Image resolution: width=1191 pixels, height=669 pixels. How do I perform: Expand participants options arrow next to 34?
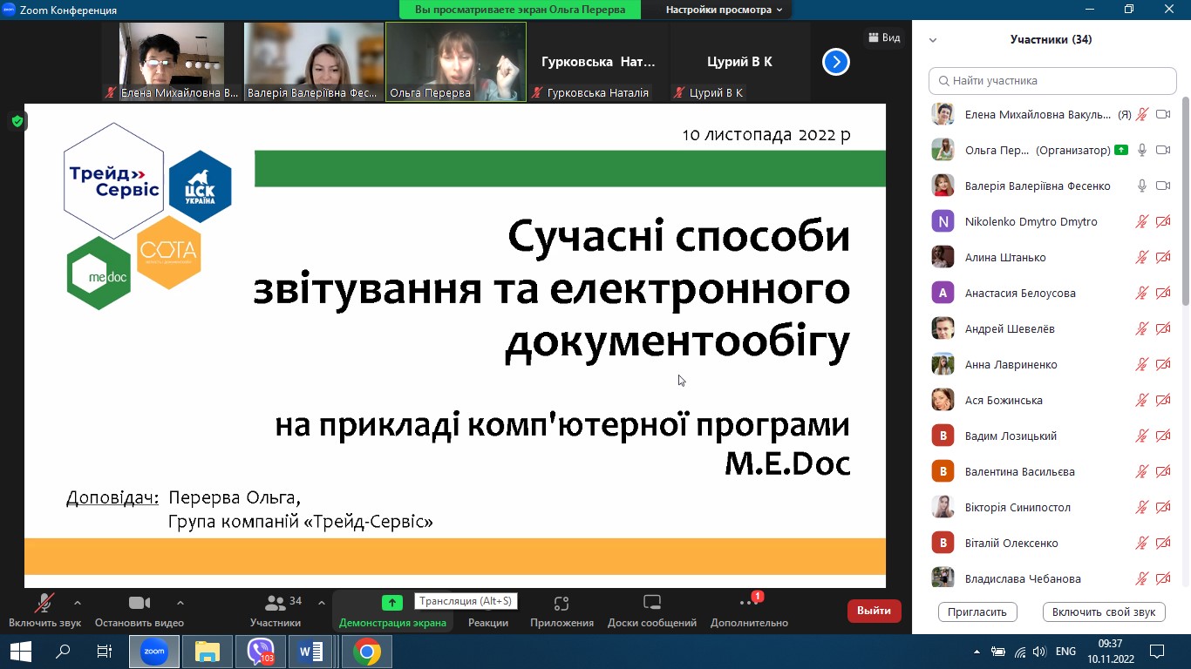point(321,603)
